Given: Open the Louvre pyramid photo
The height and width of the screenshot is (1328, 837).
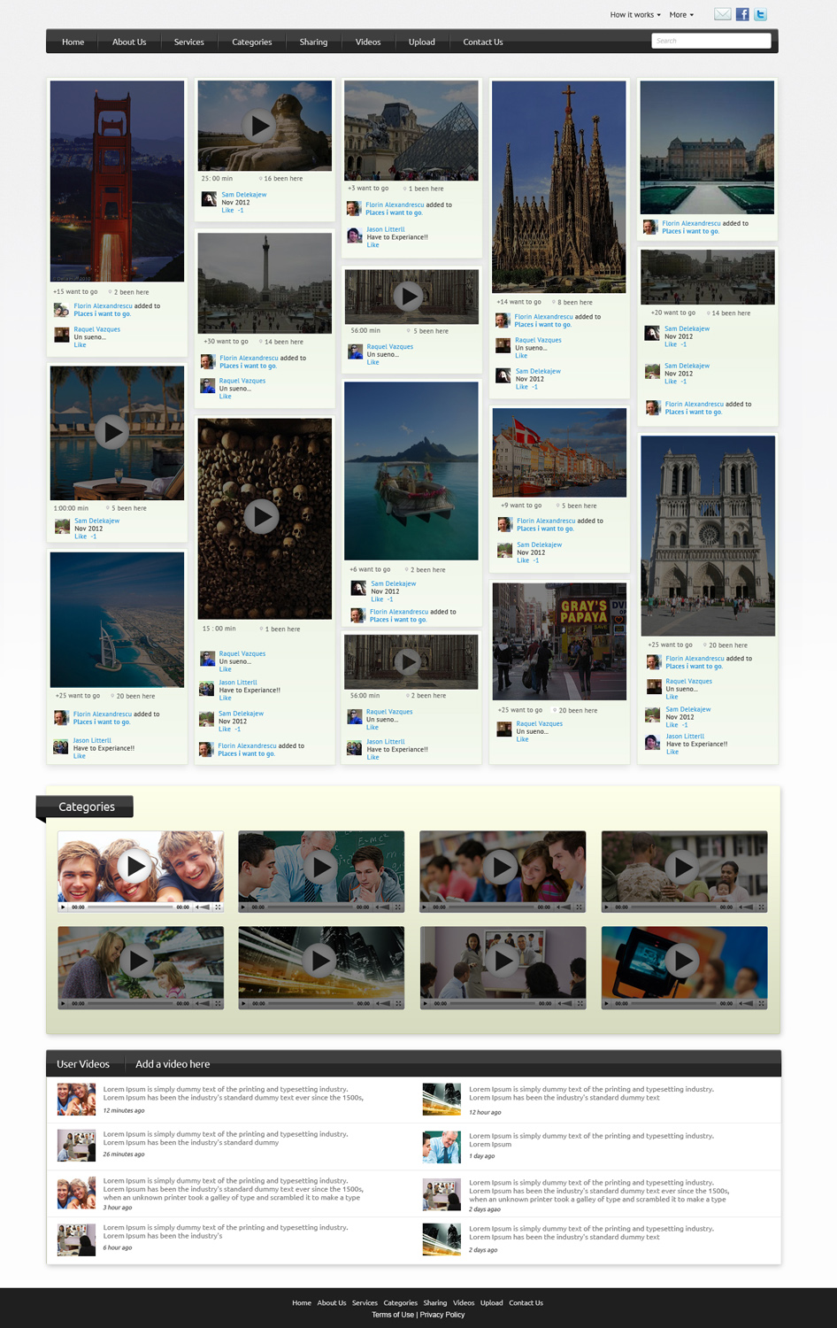Looking at the screenshot, I should click(x=411, y=130).
